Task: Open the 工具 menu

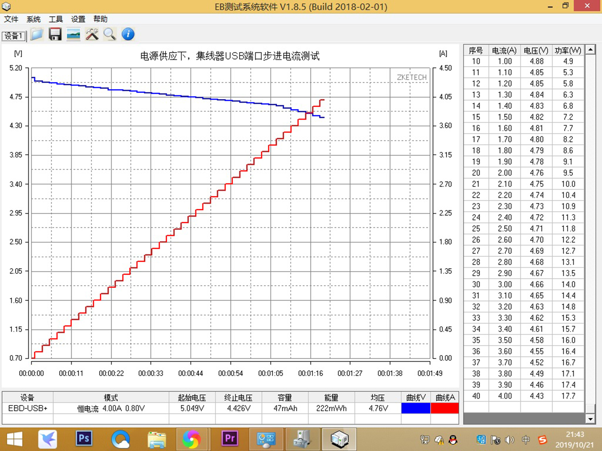Action: point(56,19)
